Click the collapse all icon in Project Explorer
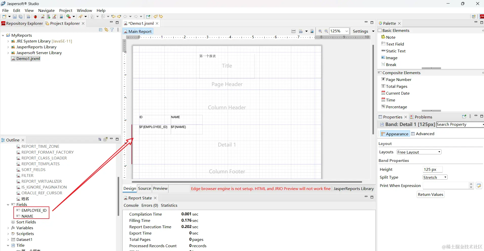The height and width of the screenshot is (251, 484). click(100, 30)
